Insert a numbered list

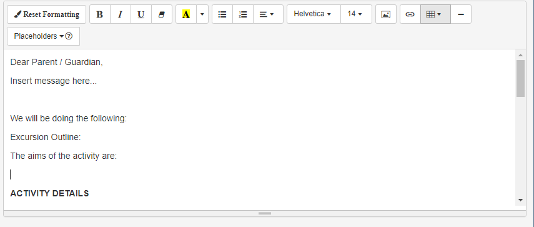coord(243,14)
